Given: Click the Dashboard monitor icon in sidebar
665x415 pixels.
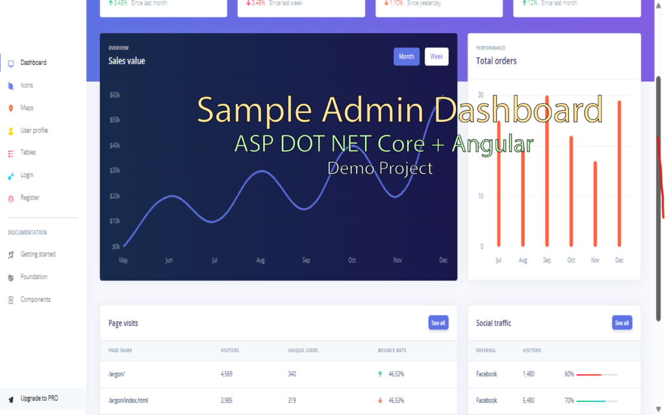Looking at the screenshot, I should click(11, 64).
